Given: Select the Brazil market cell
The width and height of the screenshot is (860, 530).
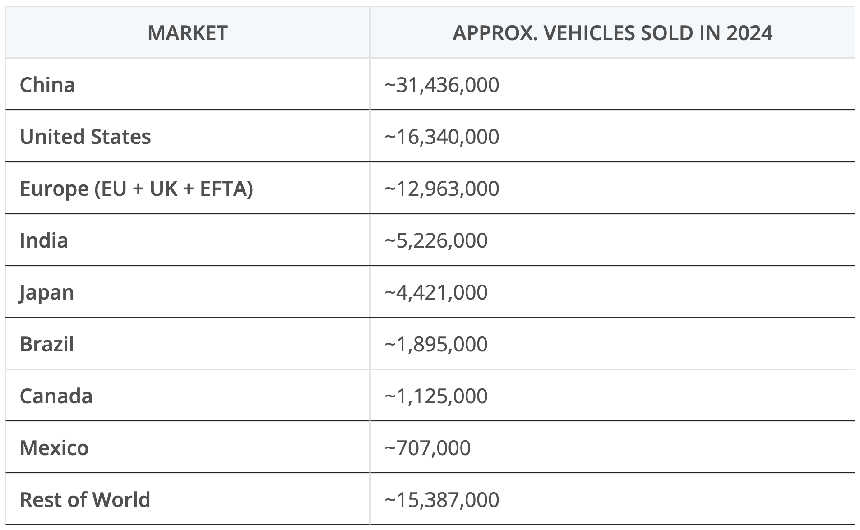Looking at the screenshot, I should (x=47, y=344).
